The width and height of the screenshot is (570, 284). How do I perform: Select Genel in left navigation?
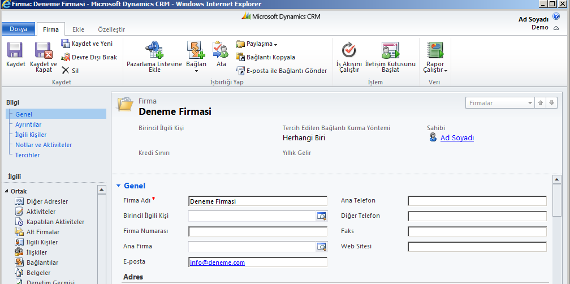tap(56, 114)
